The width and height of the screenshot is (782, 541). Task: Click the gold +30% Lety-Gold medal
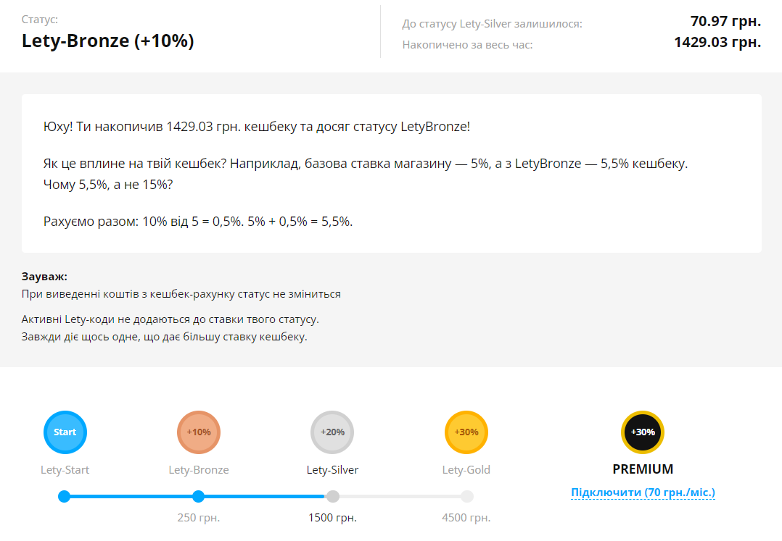click(x=466, y=432)
